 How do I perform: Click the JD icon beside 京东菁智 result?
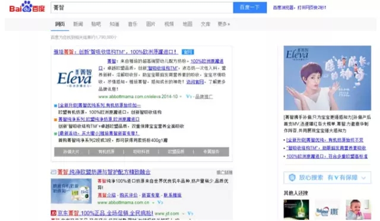point(53,213)
